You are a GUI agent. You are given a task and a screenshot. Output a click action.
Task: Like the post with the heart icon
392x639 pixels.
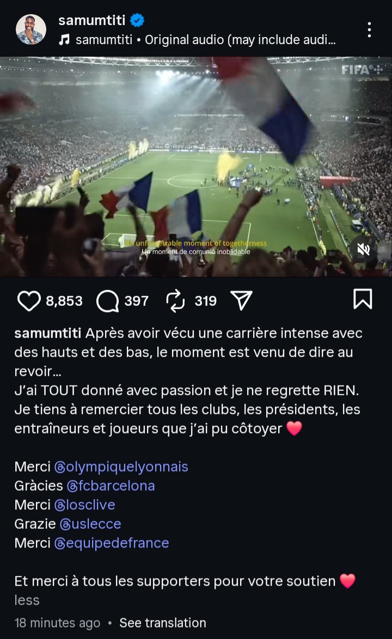[29, 300]
